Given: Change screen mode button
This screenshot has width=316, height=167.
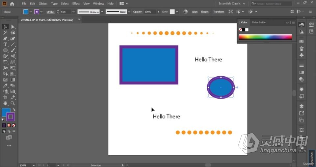Looking at the screenshot, I should [9, 138].
